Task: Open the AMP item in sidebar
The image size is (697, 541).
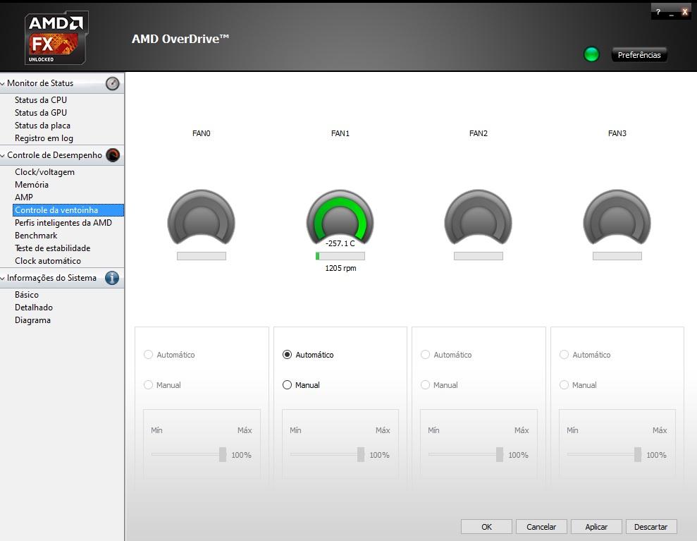Action: 24,197
